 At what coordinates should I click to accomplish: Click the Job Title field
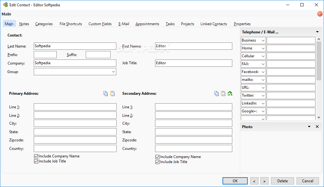[x=194, y=63]
